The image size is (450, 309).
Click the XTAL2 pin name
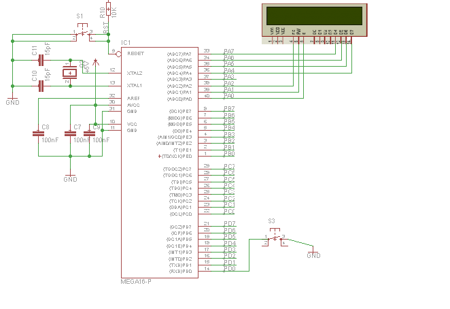tap(135, 74)
